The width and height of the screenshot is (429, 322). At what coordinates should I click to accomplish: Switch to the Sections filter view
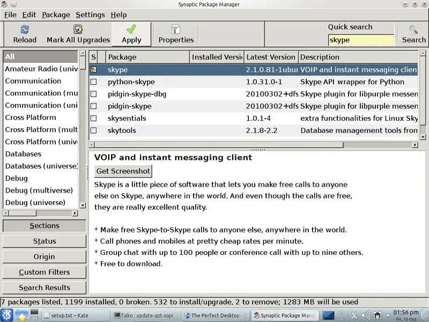[x=45, y=225]
